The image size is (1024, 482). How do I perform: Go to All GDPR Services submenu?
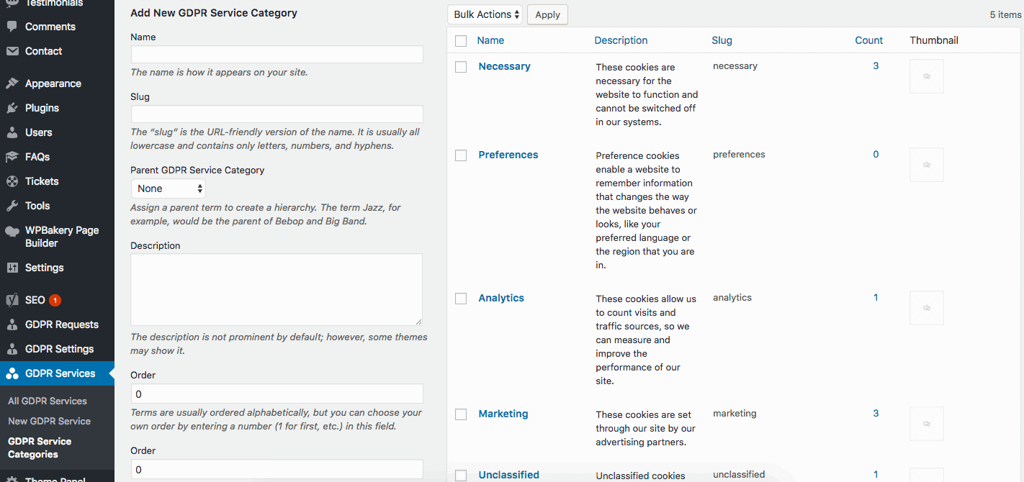tap(48, 401)
